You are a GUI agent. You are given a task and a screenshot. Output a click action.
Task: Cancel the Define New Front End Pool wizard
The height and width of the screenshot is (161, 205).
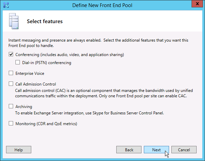pos(184,150)
